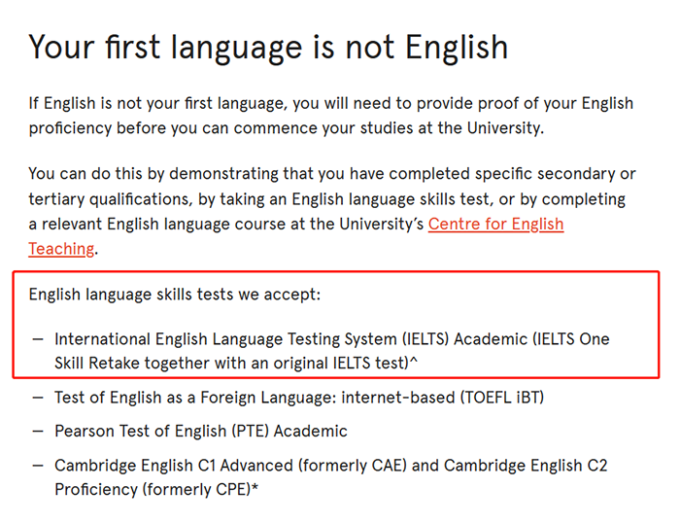The height and width of the screenshot is (523, 680).
Task: Click the caret footnote mark after "IELTS test)"
Action: coord(412,361)
